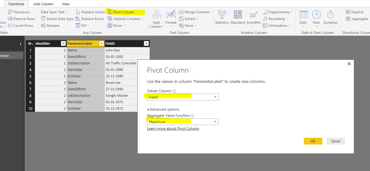This screenshot has width=370, height=171.
Task: Open the Field1 column filter dropdown
Action: (x=146, y=43)
